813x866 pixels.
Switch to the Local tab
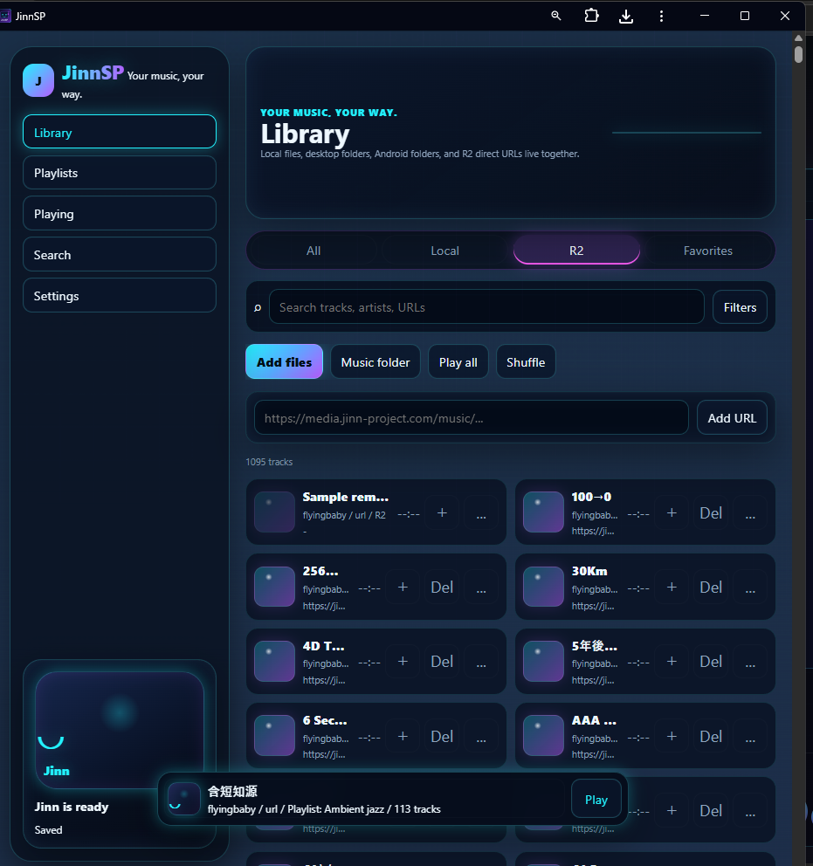pos(444,251)
